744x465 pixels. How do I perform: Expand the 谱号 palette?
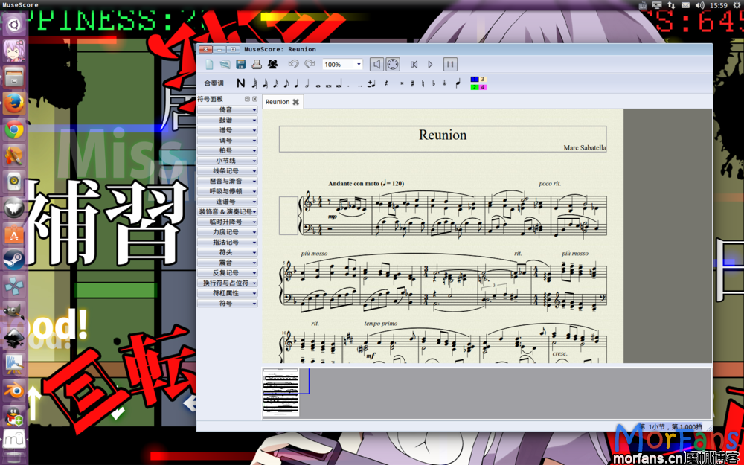pos(228,130)
